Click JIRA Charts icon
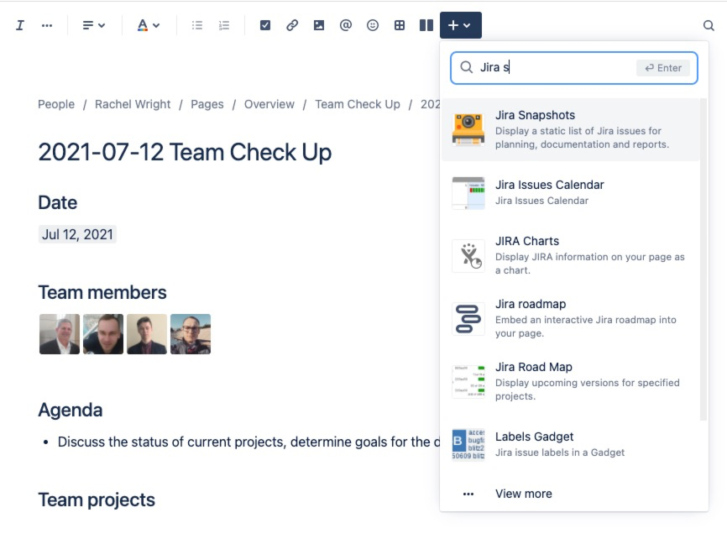This screenshot has width=727, height=544. [x=468, y=255]
